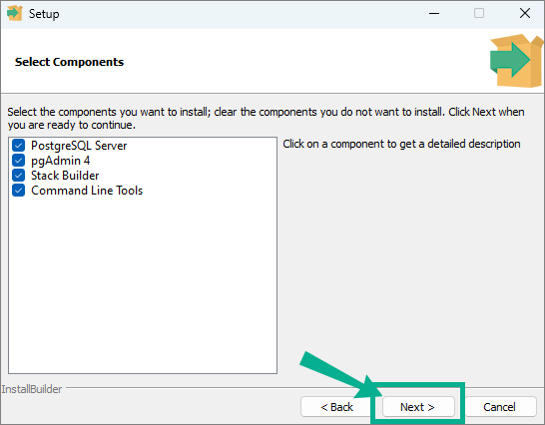Click empty space in the components list
Viewport: 545px width, 425px height.
[x=143, y=285]
